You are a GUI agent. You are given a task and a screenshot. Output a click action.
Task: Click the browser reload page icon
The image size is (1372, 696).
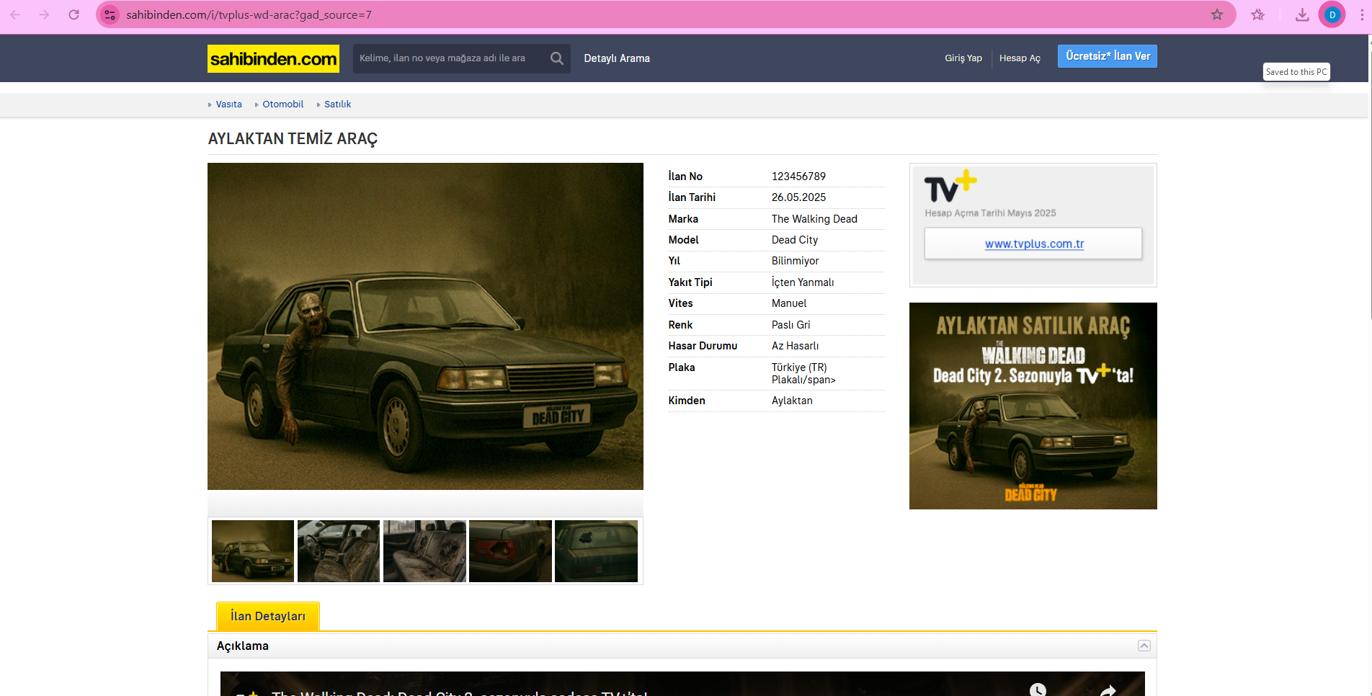(73, 14)
